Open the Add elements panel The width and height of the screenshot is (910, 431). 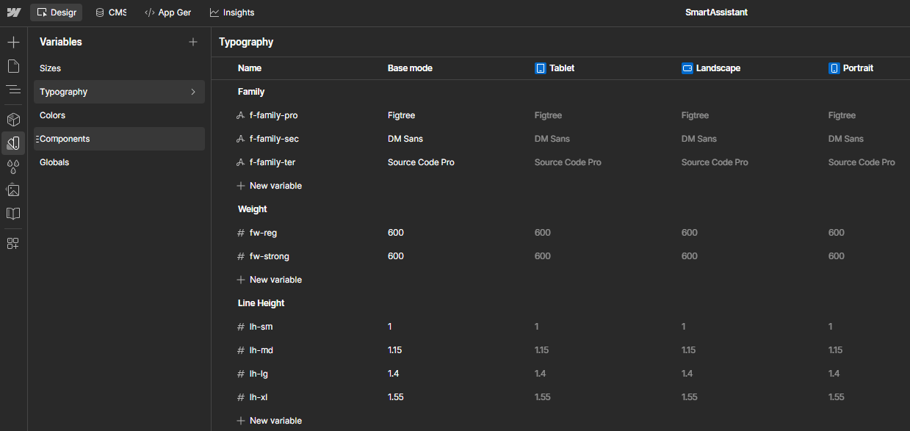point(13,43)
